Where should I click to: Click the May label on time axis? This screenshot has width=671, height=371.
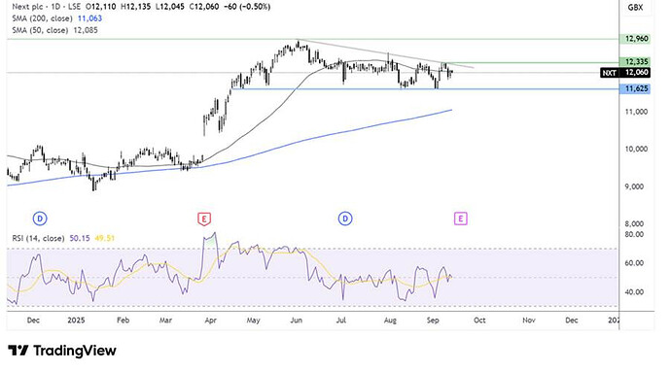point(253,320)
